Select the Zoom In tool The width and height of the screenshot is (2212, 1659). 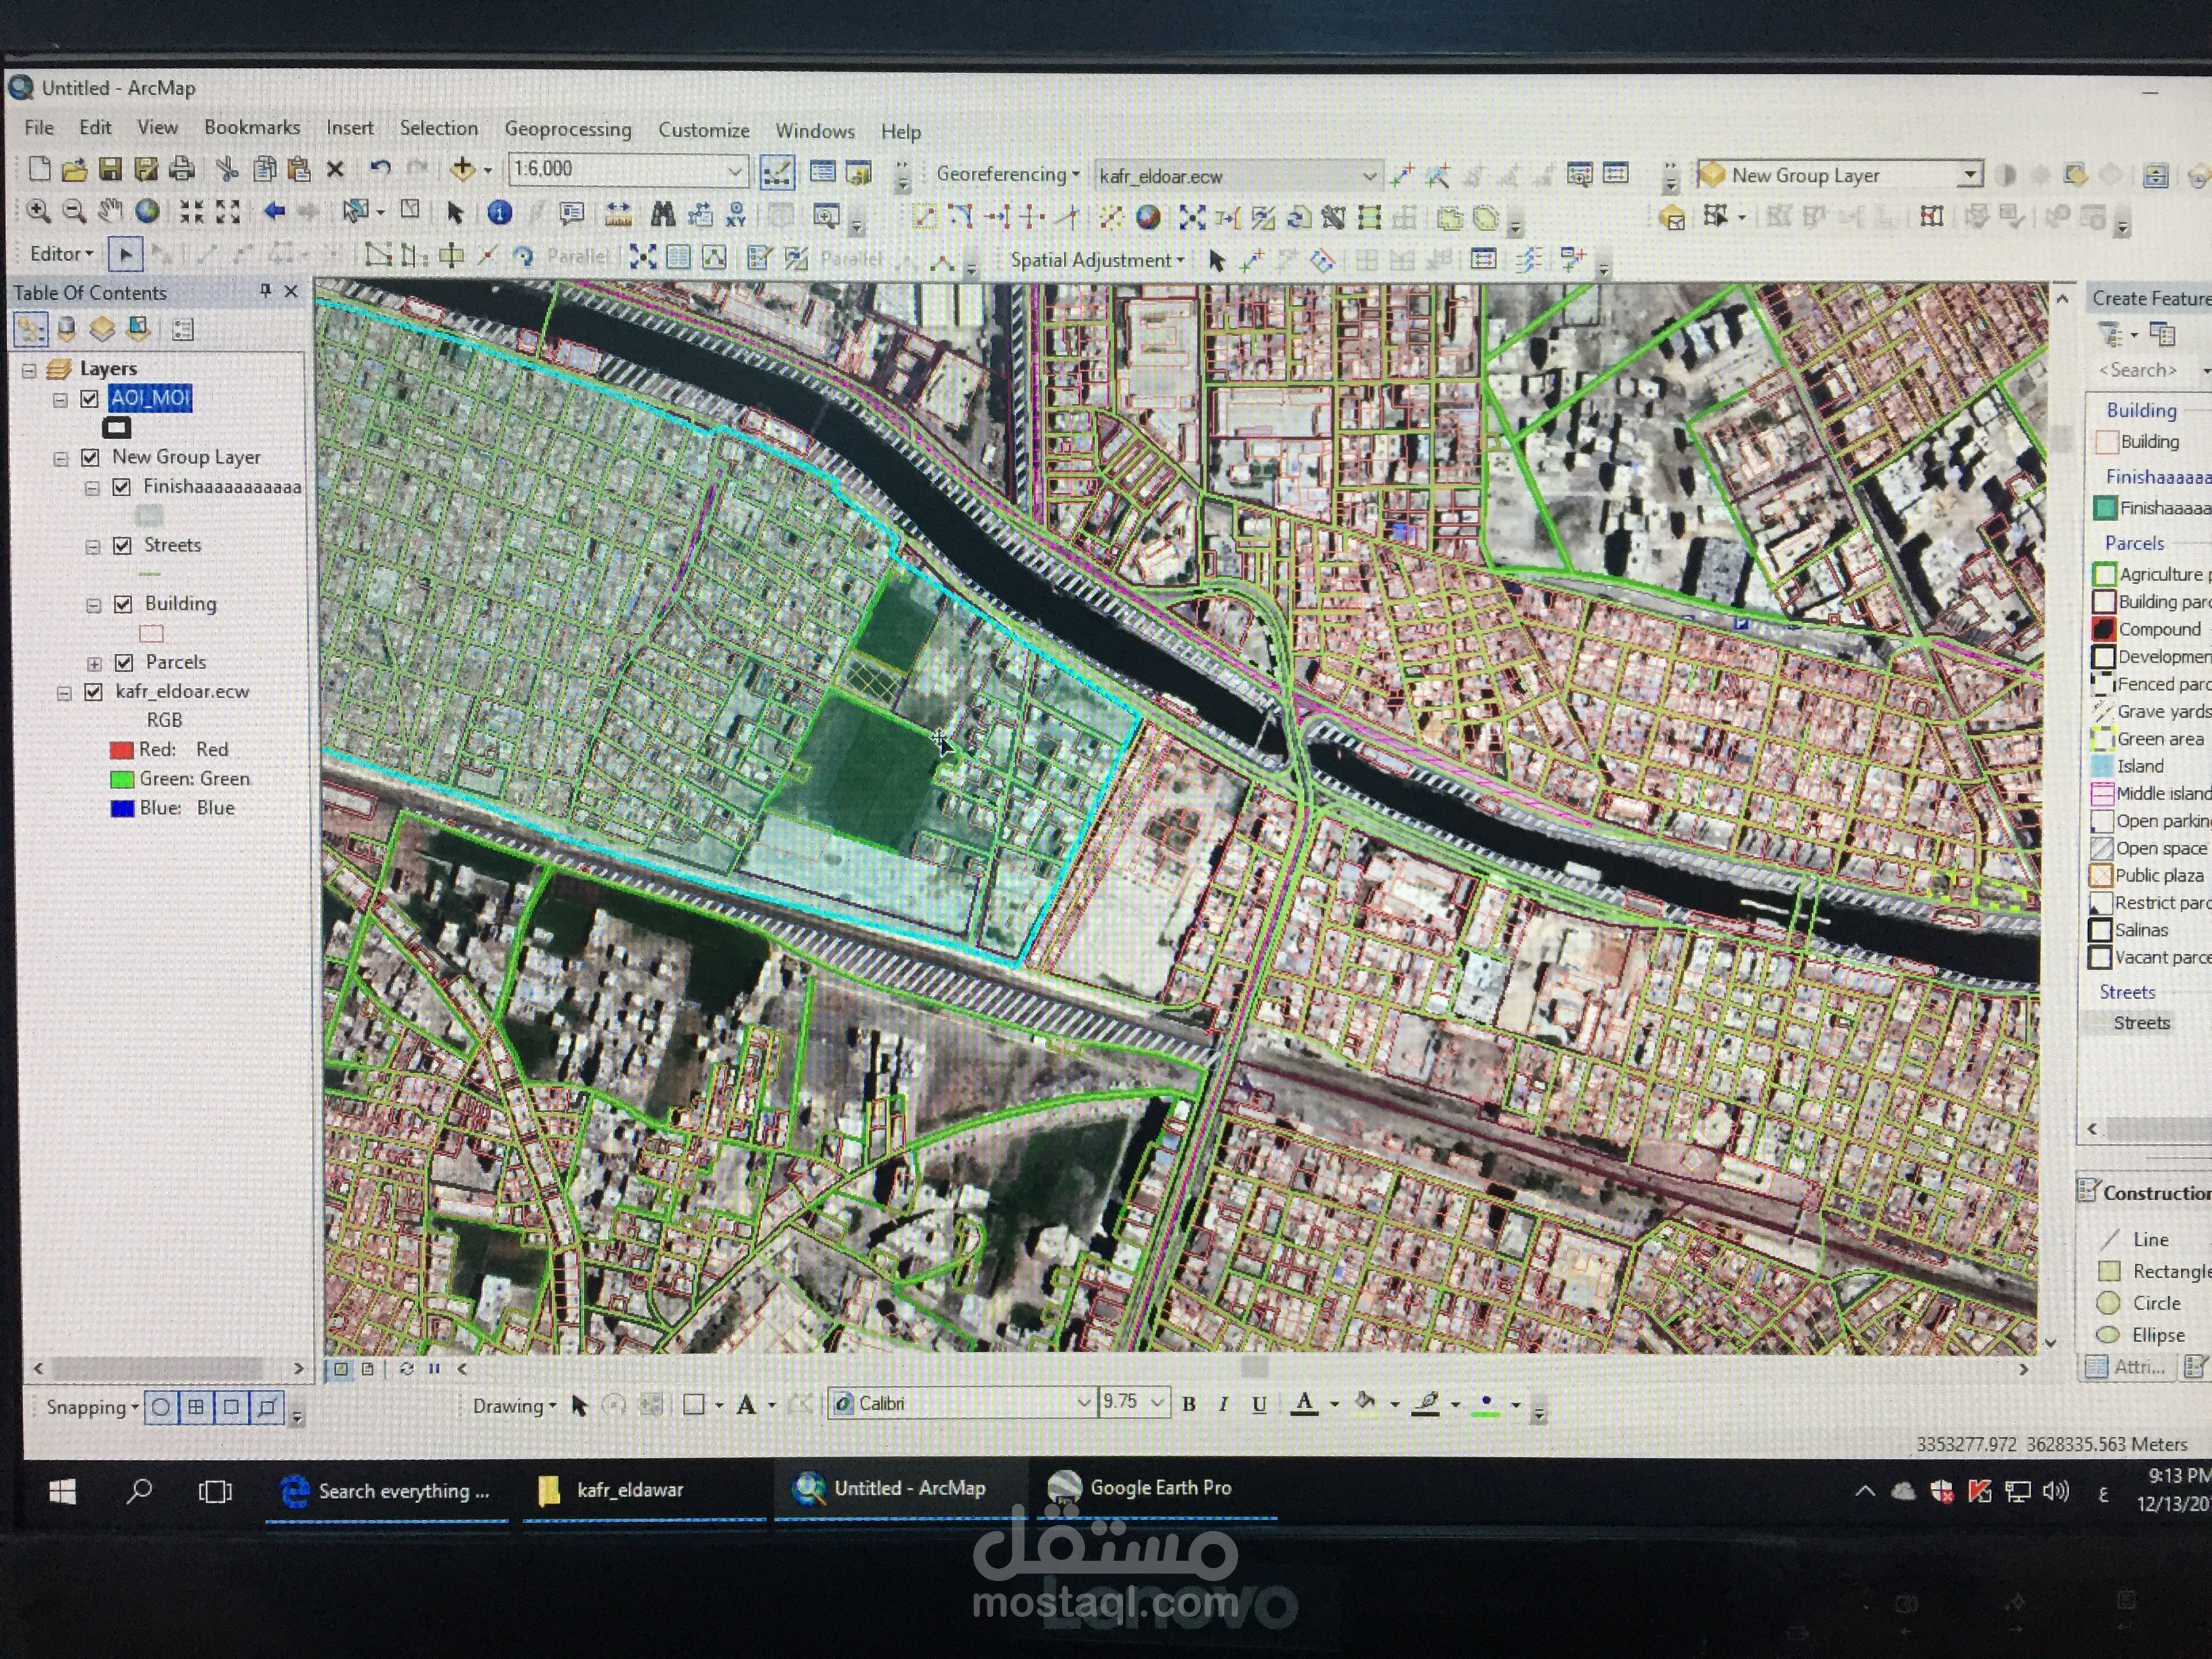(38, 211)
